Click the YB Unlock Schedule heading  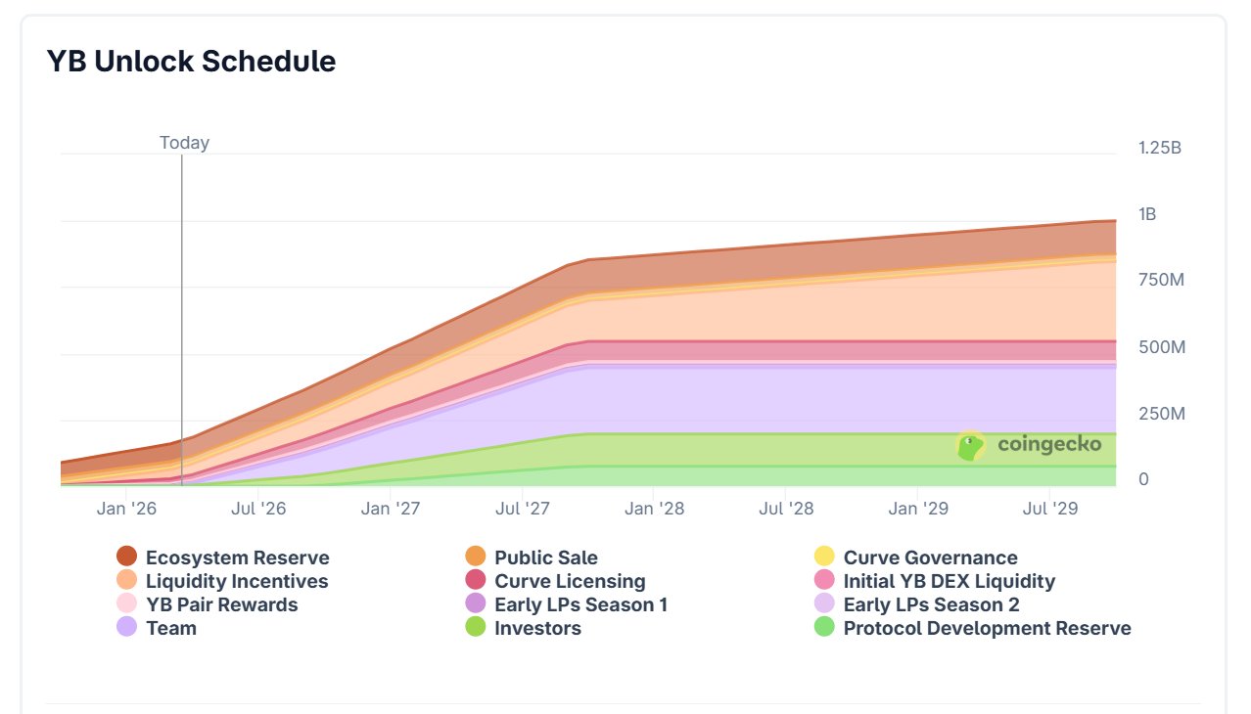point(192,62)
